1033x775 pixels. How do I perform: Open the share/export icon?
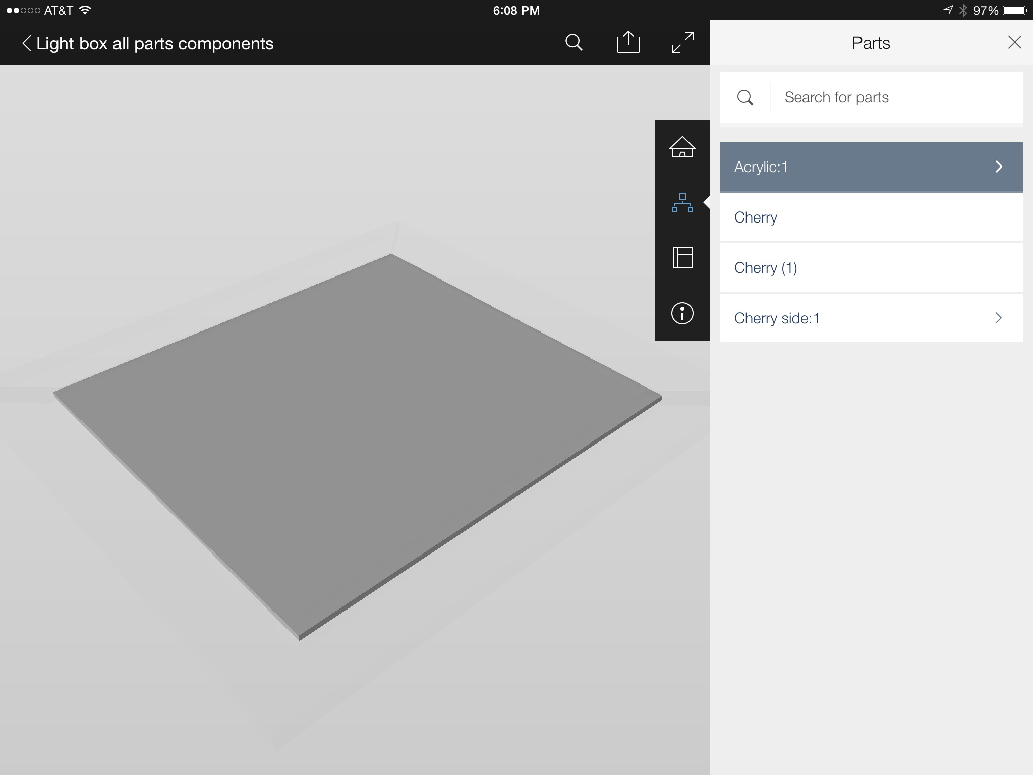pos(628,42)
